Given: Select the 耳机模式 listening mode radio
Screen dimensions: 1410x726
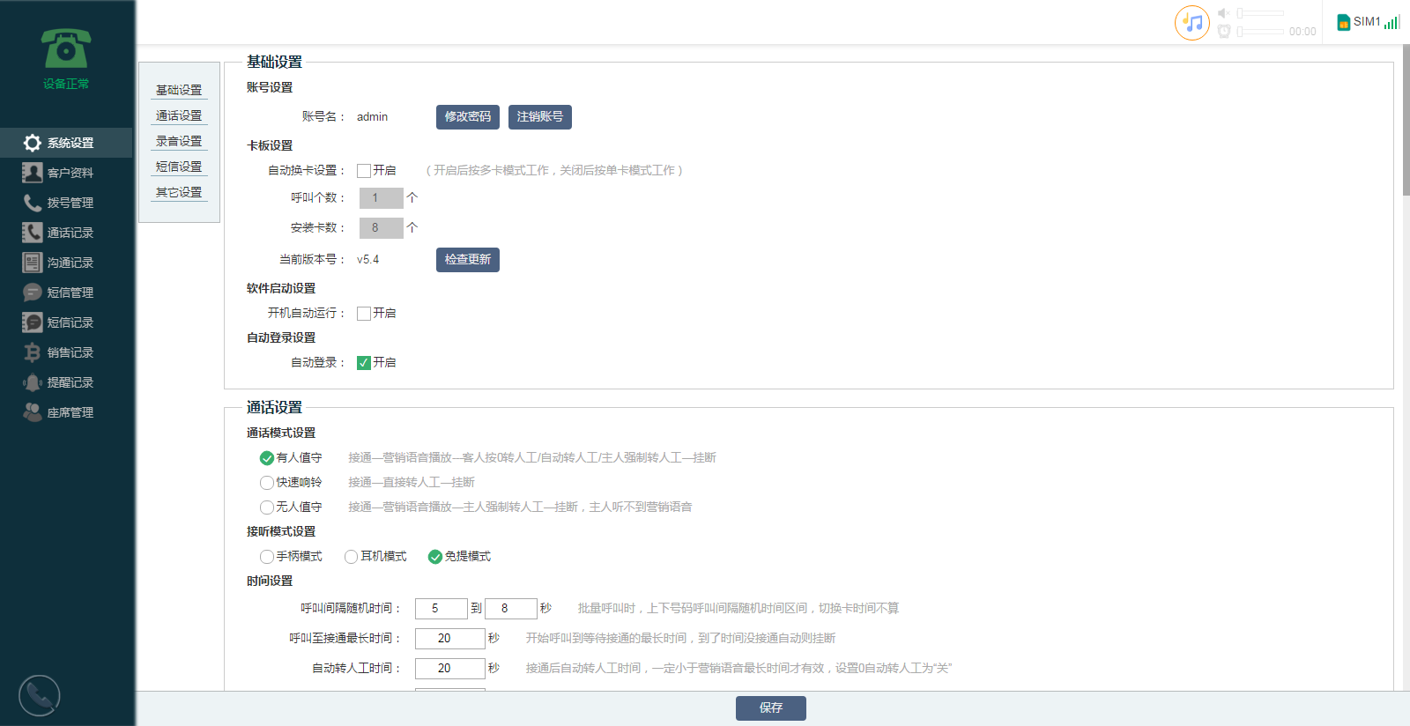Looking at the screenshot, I should click(x=351, y=557).
